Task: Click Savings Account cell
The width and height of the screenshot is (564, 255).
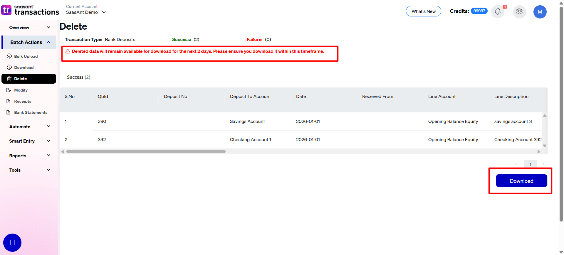Action: pos(247,121)
